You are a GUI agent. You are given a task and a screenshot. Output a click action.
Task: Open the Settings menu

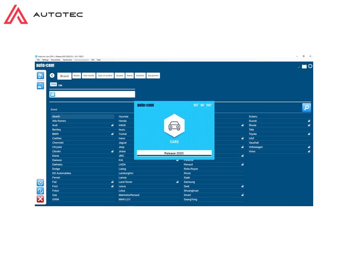(x=45, y=60)
